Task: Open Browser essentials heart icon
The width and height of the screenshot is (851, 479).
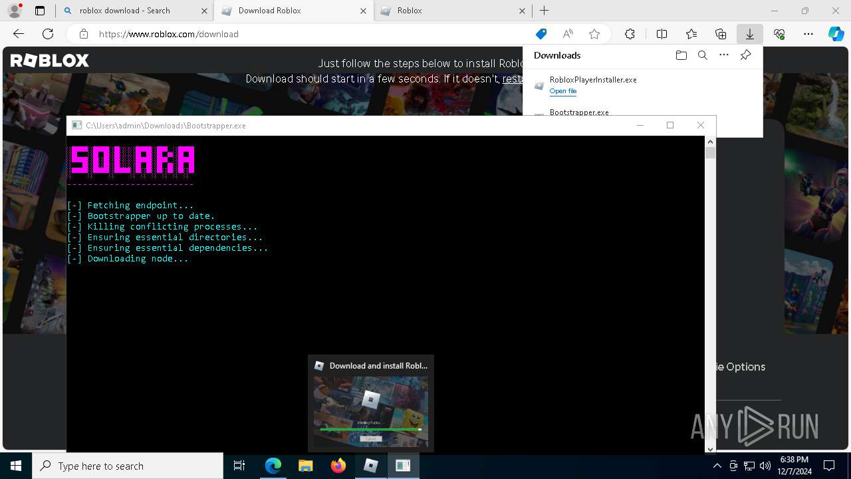Action: (779, 34)
